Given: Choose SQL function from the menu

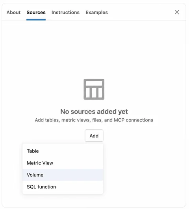Looking at the screenshot, I should [63, 187].
